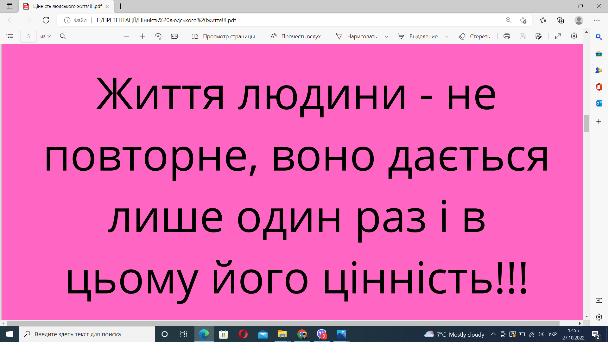Show hidden system tray icons
Image resolution: width=608 pixels, height=342 pixels.
pos(493,334)
